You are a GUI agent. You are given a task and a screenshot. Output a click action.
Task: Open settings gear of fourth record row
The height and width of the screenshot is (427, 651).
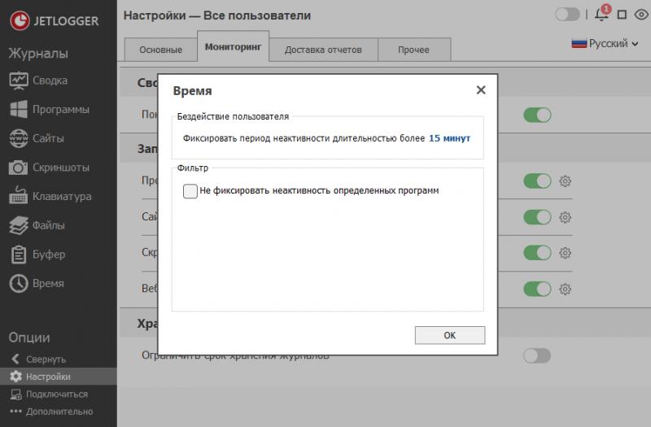(565, 290)
